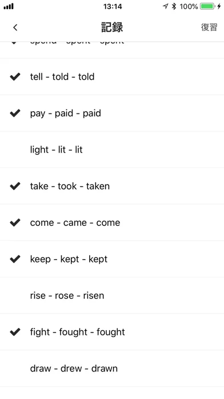Open the 復習 review button
The width and height of the screenshot is (224, 399).
tap(209, 27)
